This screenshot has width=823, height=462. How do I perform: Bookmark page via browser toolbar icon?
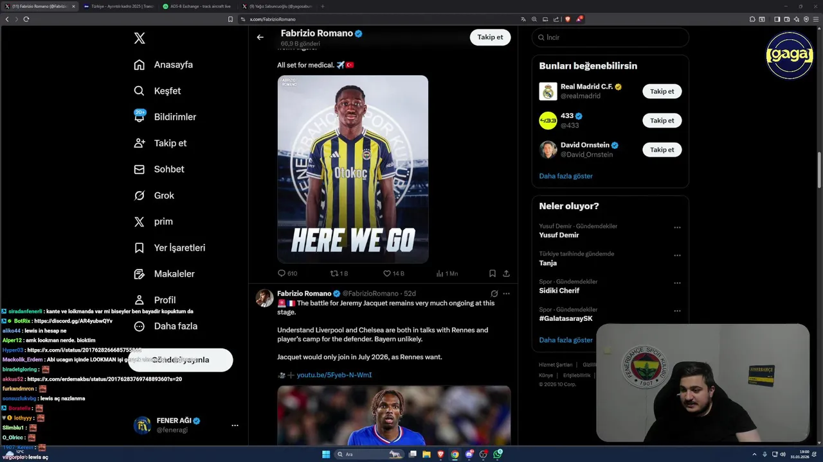230,19
